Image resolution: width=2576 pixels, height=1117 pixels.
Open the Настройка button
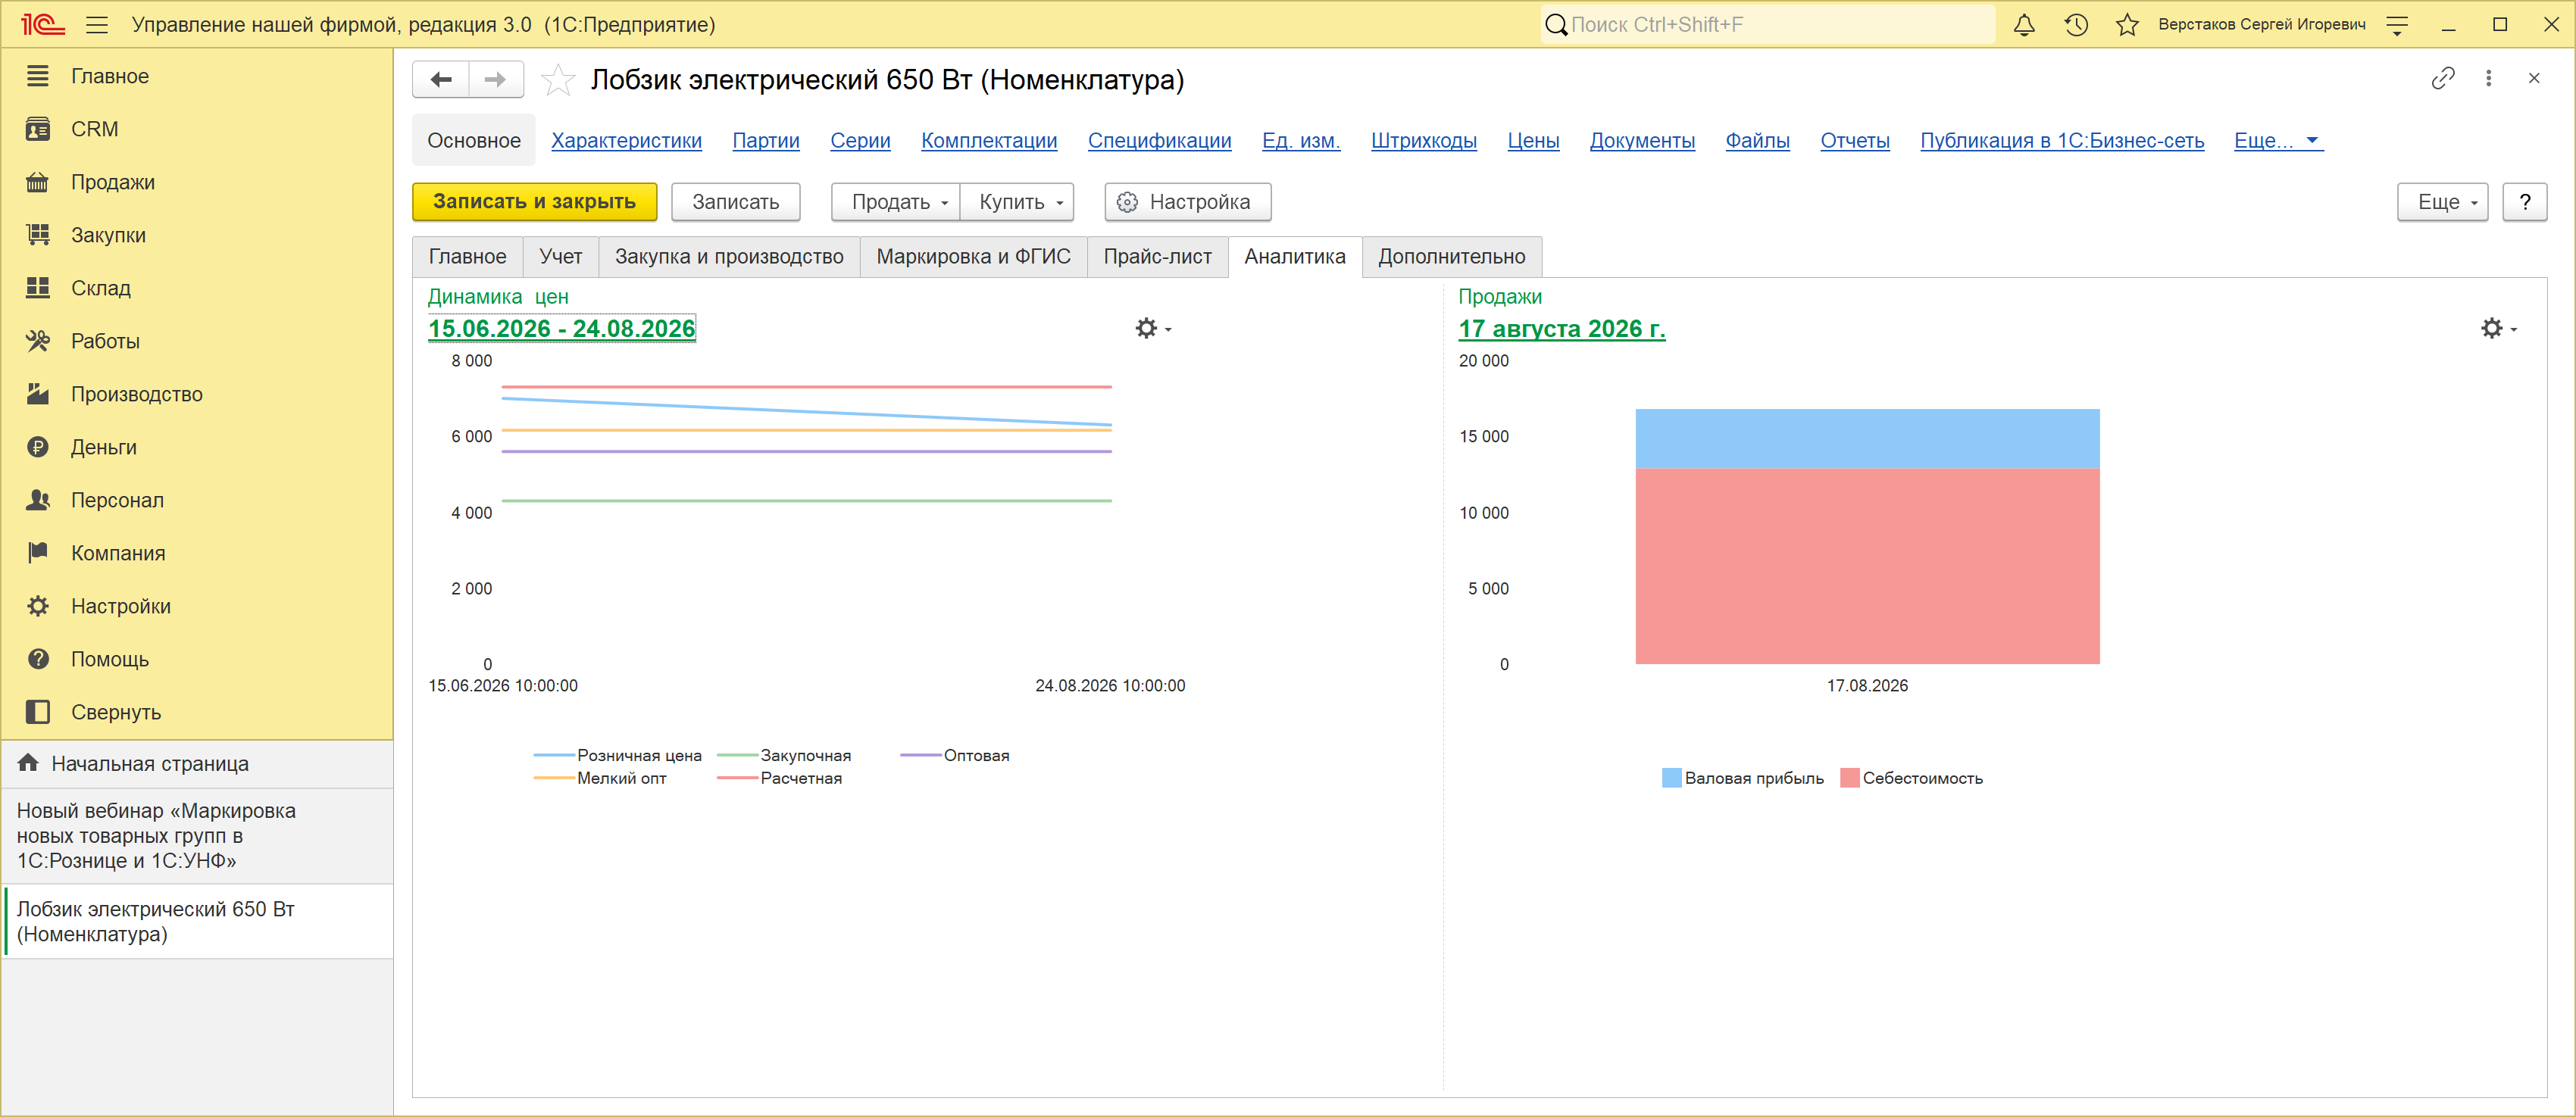pyautogui.click(x=1188, y=202)
